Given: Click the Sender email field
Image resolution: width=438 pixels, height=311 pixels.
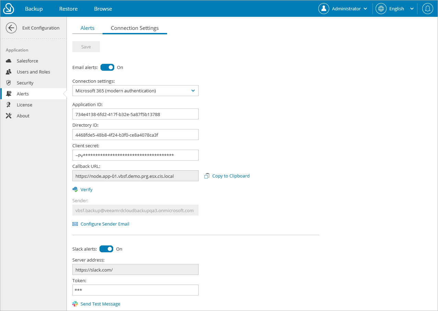Looking at the screenshot, I should [135, 210].
